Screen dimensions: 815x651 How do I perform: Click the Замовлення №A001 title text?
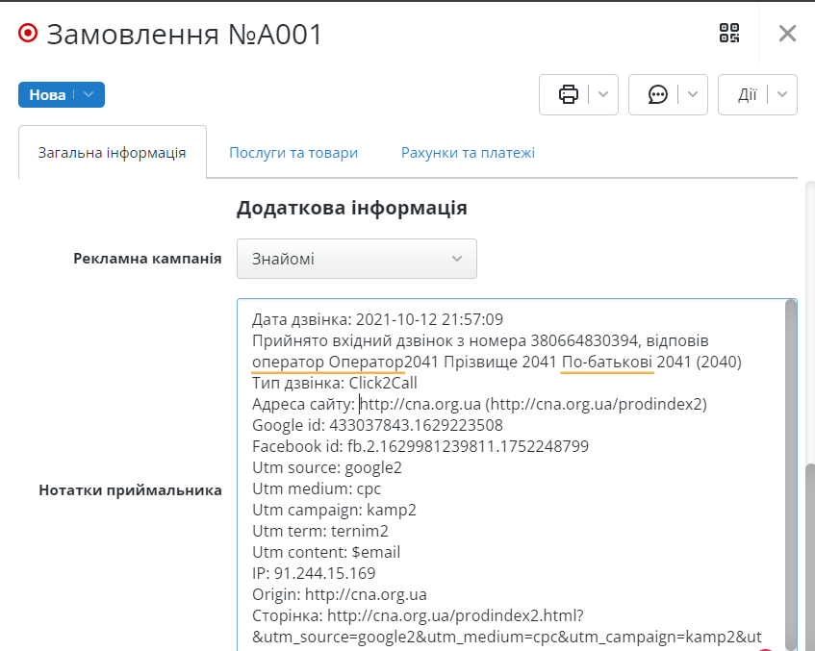(185, 35)
